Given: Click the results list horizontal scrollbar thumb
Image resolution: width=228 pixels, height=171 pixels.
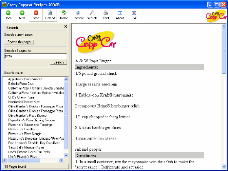Looking at the screenshot, I should tap(24, 160).
